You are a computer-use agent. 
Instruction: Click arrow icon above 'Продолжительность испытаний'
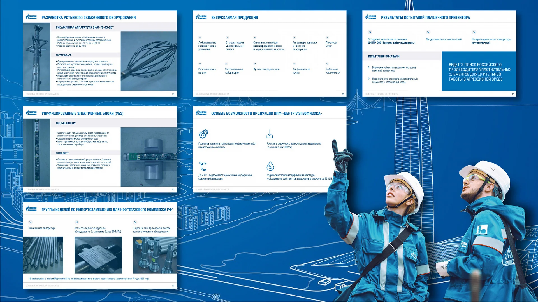pos(428,32)
